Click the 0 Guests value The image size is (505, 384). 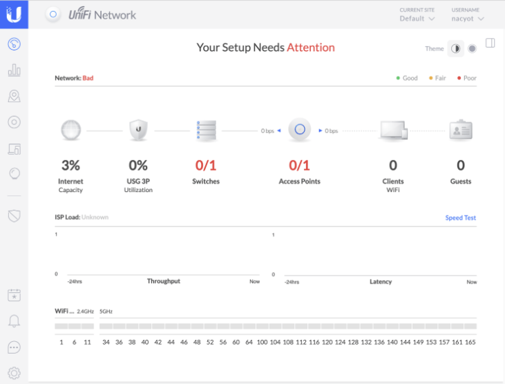[461, 166]
